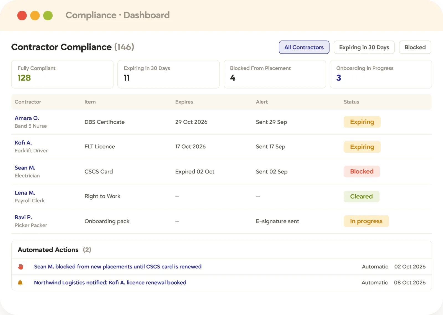Open the Blocked From Placement summary card
This screenshot has height=315, width=443.
(x=275, y=74)
